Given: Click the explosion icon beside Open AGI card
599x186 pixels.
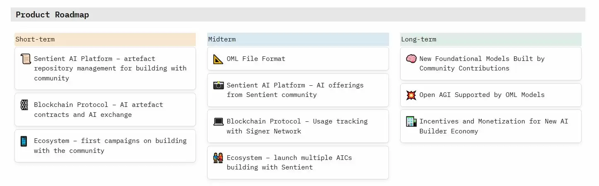Looking at the screenshot, I should [411, 95].
